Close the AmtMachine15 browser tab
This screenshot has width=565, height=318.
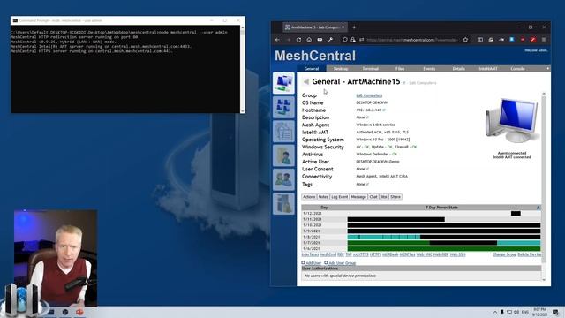[343, 27]
